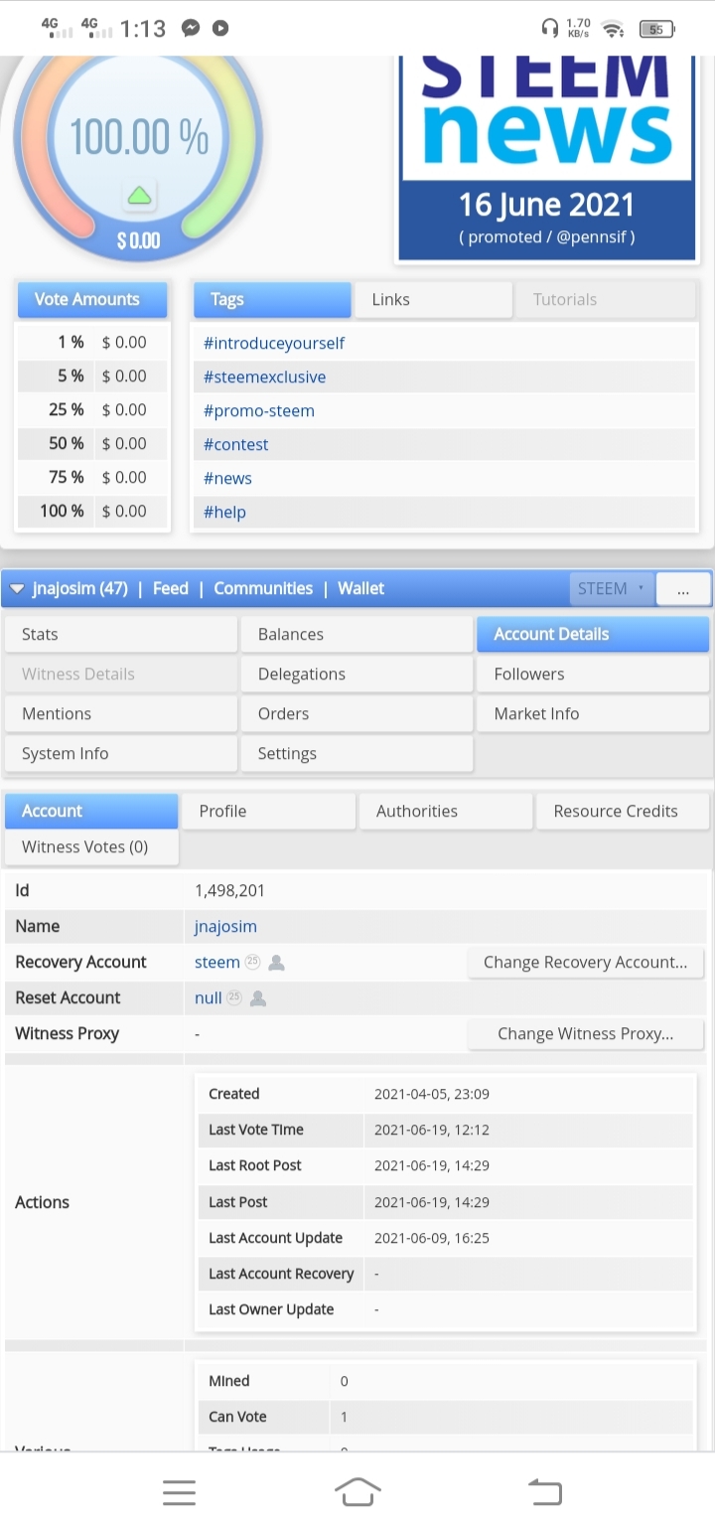The height and width of the screenshot is (1526, 715).
Task: Click the person icon beside steem recovery account
Action: coord(277,963)
